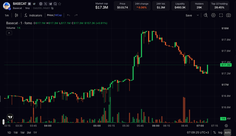236x136 pixels.
Task: Open the X (Twitter) social link
Action: click(45, 4)
